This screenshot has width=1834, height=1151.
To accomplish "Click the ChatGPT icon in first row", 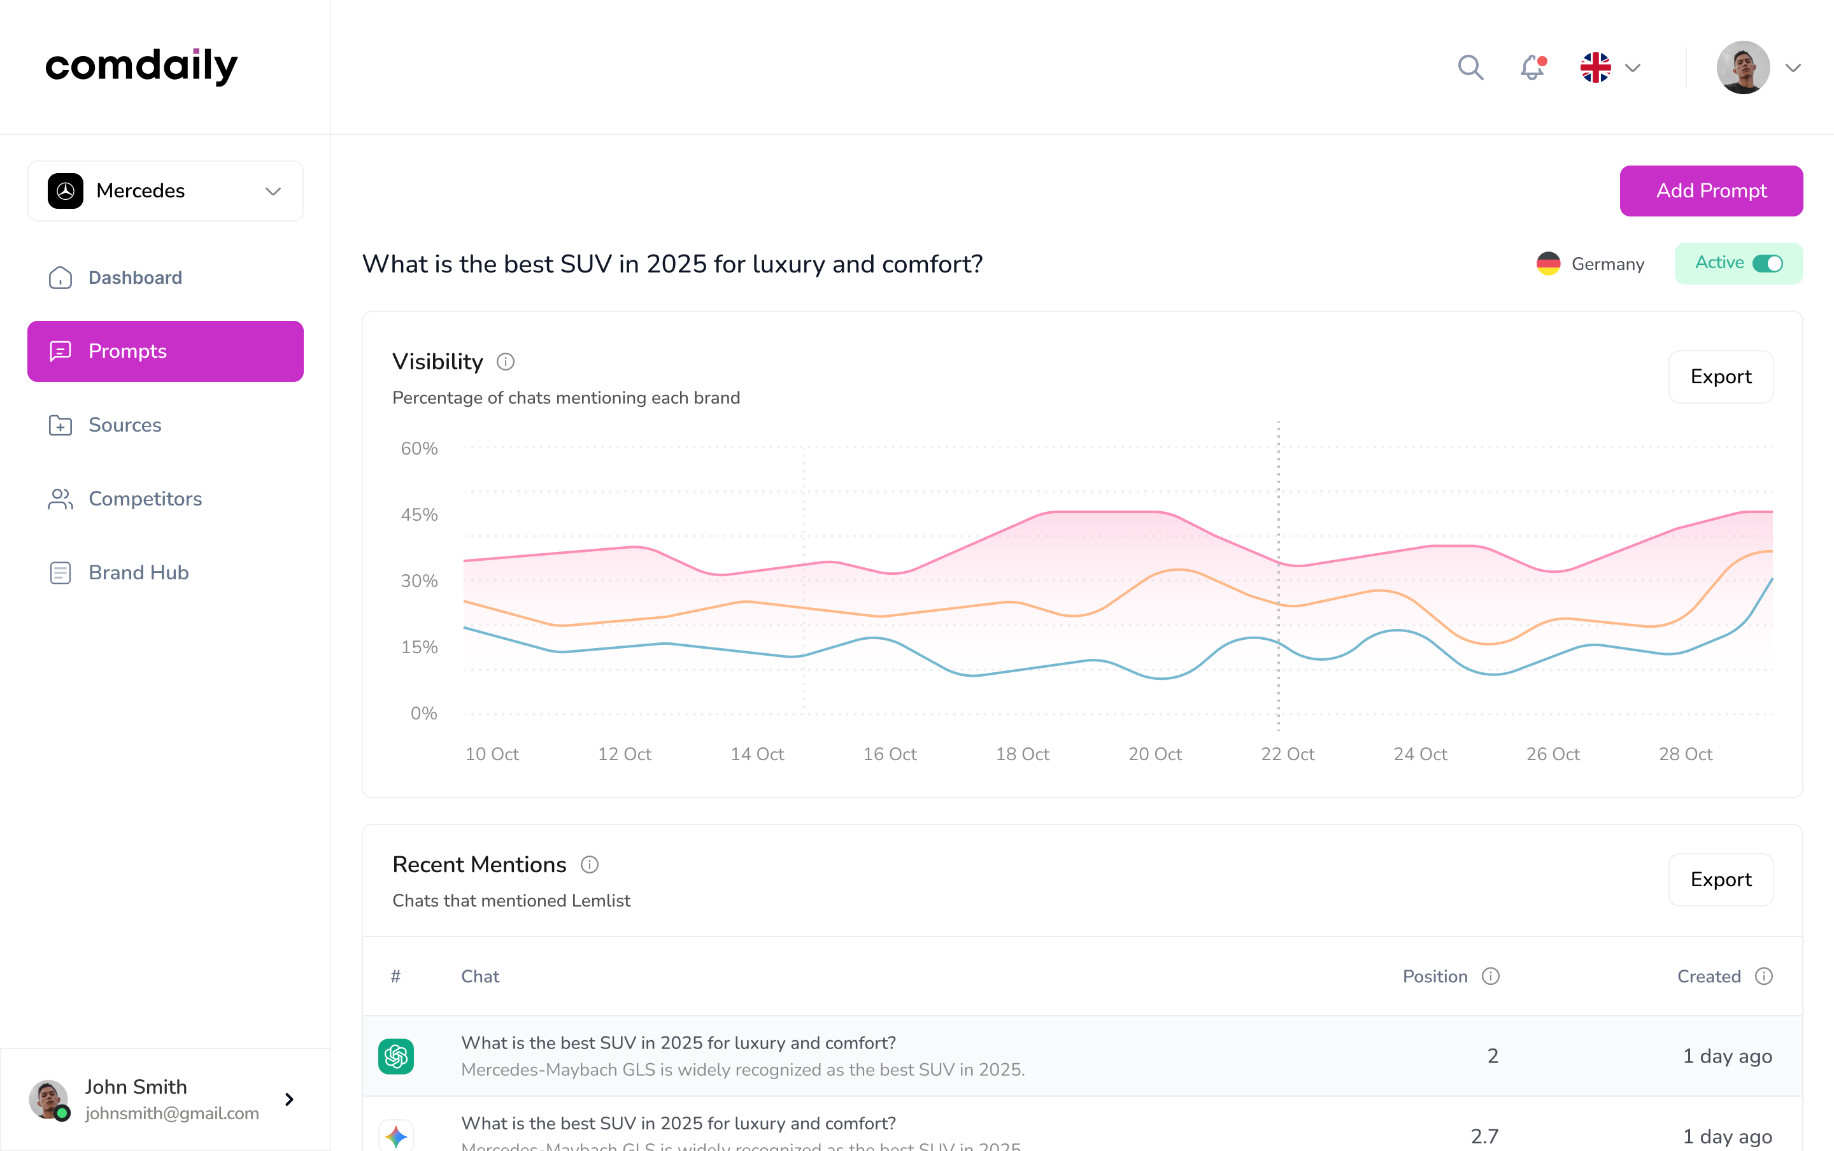I will [396, 1056].
